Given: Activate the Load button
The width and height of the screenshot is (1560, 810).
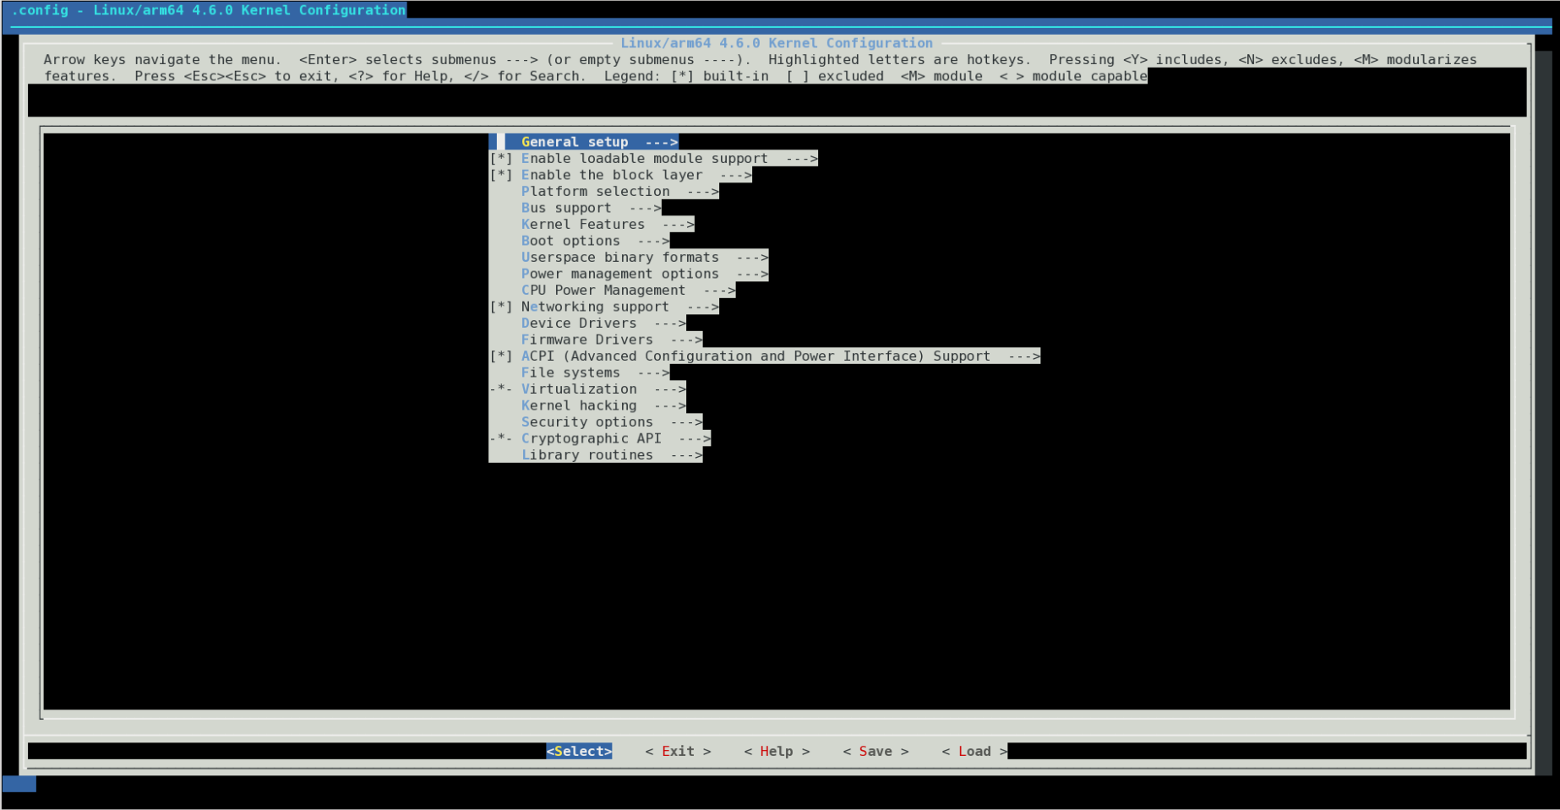Looking at the screenshot, I should (x=973, y=751).
